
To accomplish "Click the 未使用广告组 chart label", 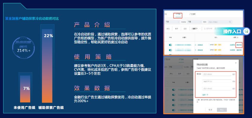I will (x=25, y=108).
